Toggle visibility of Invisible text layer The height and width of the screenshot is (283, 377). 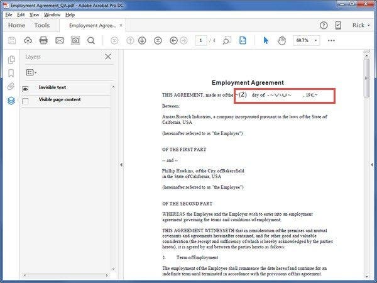coord(26,89)
